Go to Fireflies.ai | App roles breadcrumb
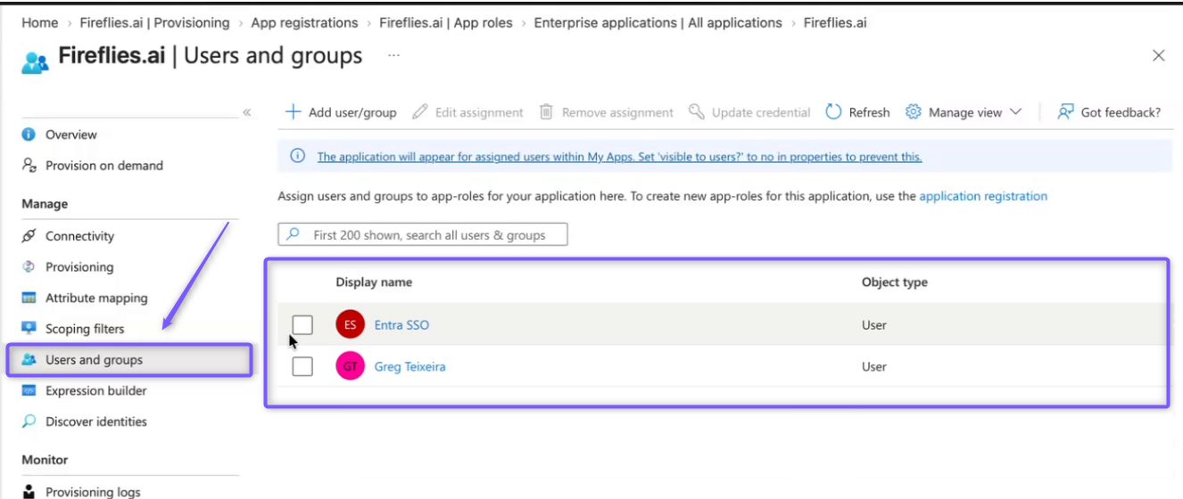The height and width of the screenshot is (499, 1183). 446,22
